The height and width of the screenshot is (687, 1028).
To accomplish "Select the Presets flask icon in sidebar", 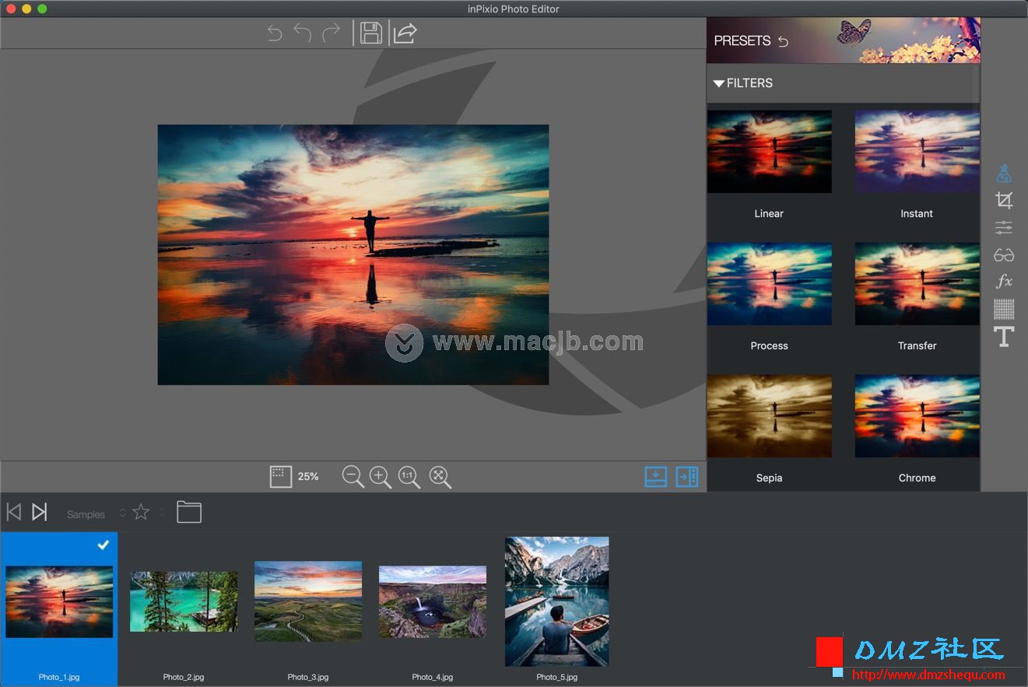I will (1004, 174).
